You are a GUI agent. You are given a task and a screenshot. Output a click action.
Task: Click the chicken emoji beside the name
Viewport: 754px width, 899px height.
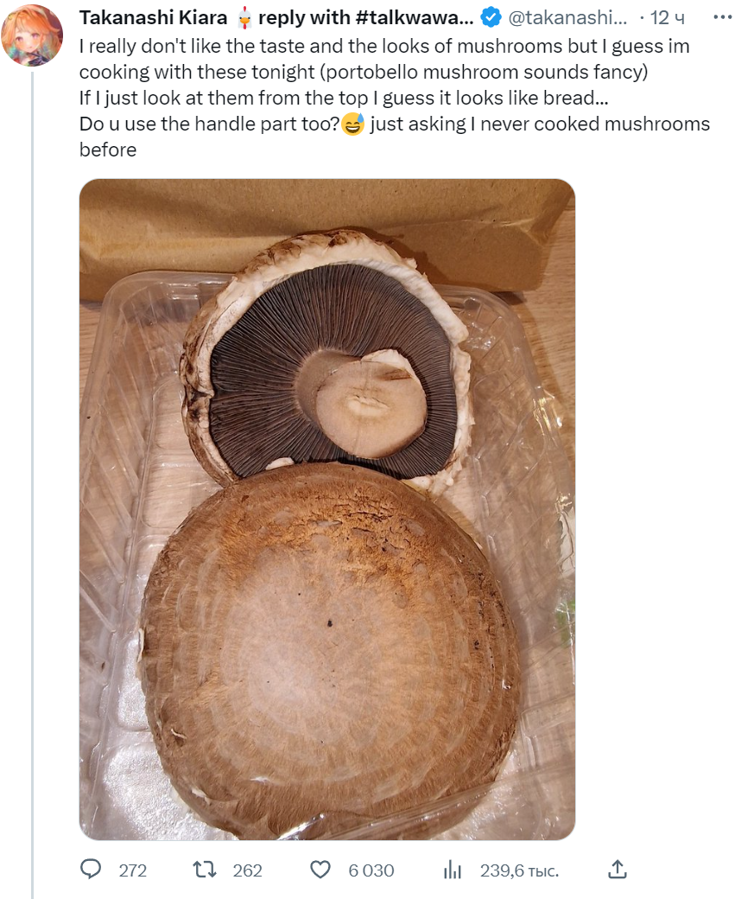(244, 18)
